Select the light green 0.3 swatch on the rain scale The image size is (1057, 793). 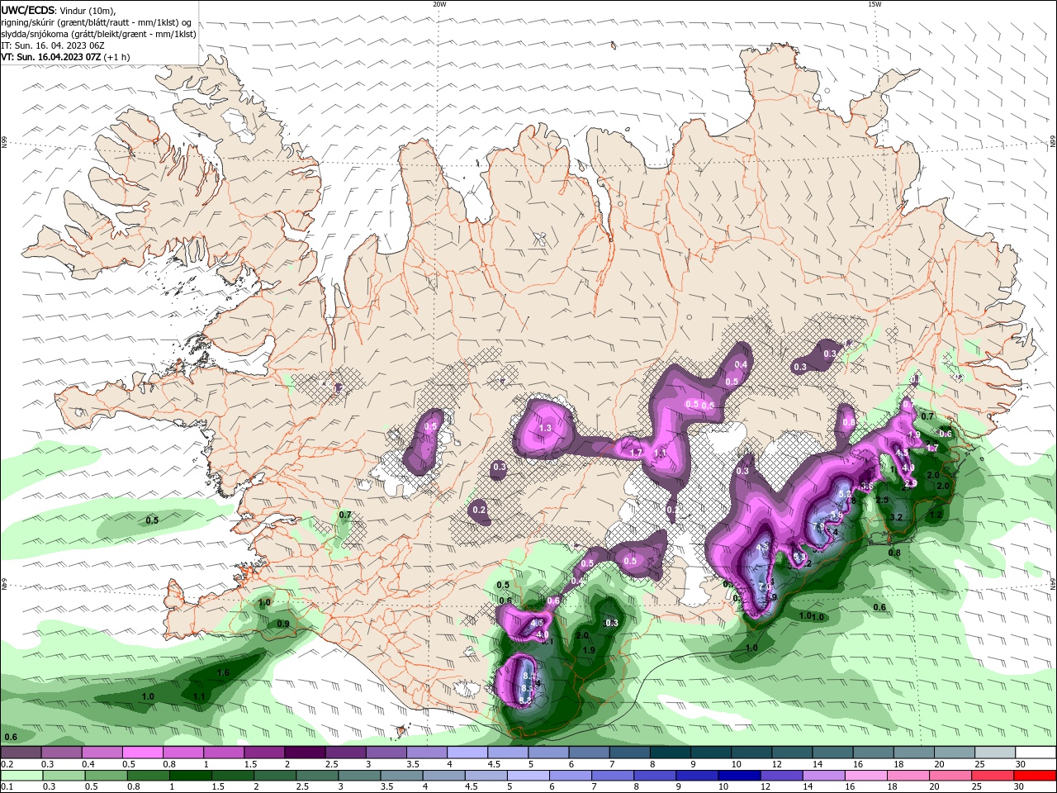(x=64, y=776)
